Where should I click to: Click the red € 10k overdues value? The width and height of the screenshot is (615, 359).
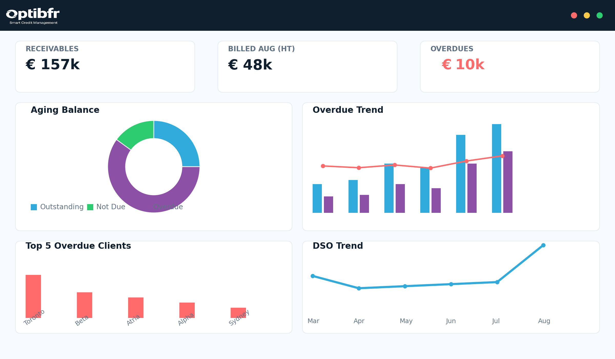(x=463, y=64)
